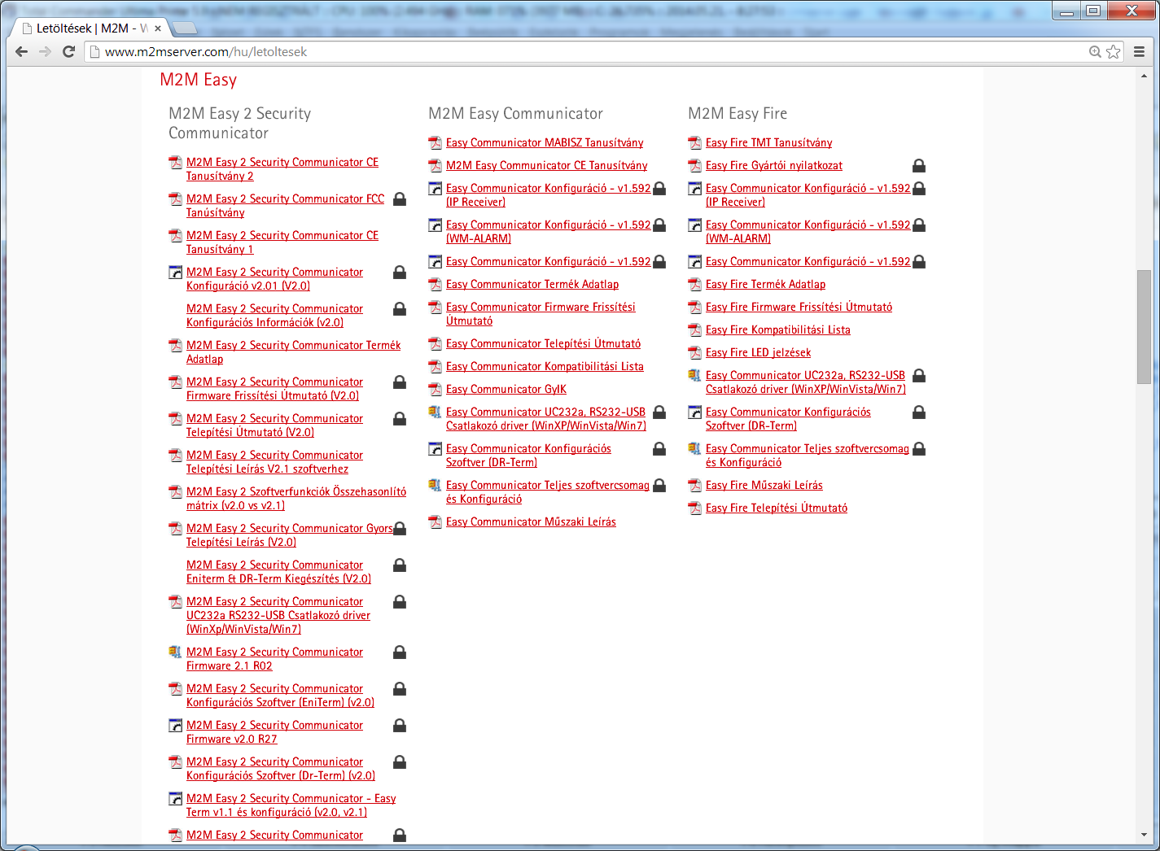The width and height of the screenshot is (1160, 851).
Task: Click the M2M Easy Communicator column heading
Action: click(x=516, y=113)
